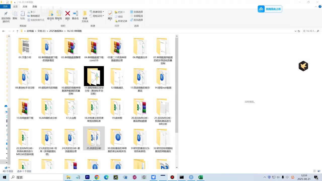The width and height of the screenshot is (322, 181).
Task: Create a new folder with 新建文件夹
Action: (x=85, y=17)
